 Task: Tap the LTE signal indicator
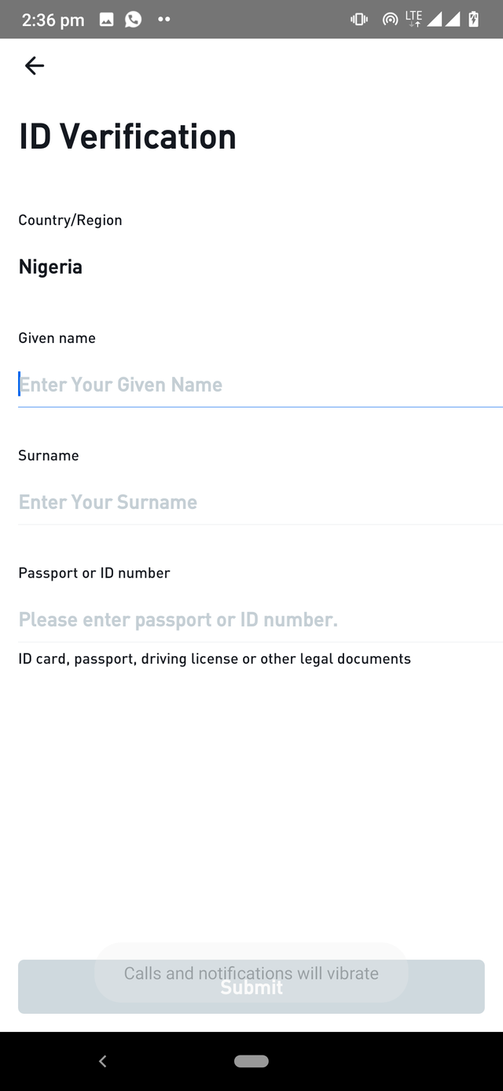pyautogui.click(x=414, y=19)
